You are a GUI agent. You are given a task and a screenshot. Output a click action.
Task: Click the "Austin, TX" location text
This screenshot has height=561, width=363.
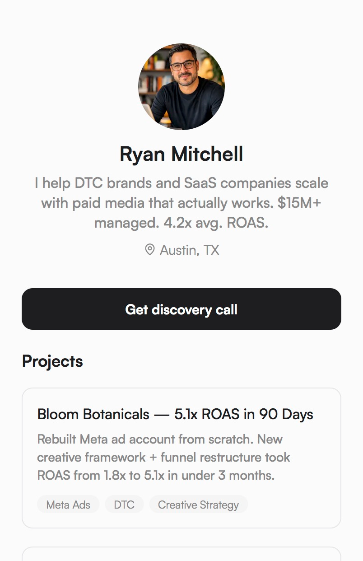pyautogui.click(x=189, y=250)
